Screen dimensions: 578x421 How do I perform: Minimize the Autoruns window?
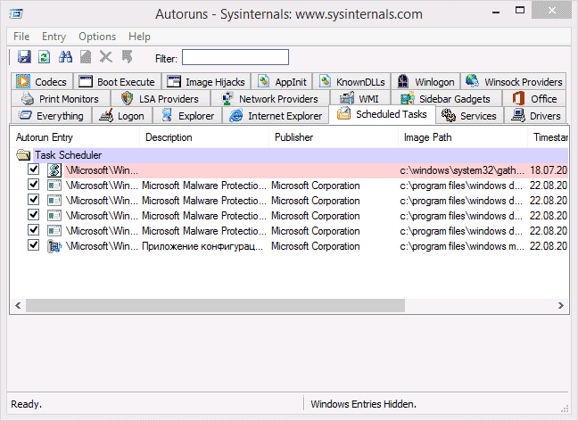click(496, 12)
